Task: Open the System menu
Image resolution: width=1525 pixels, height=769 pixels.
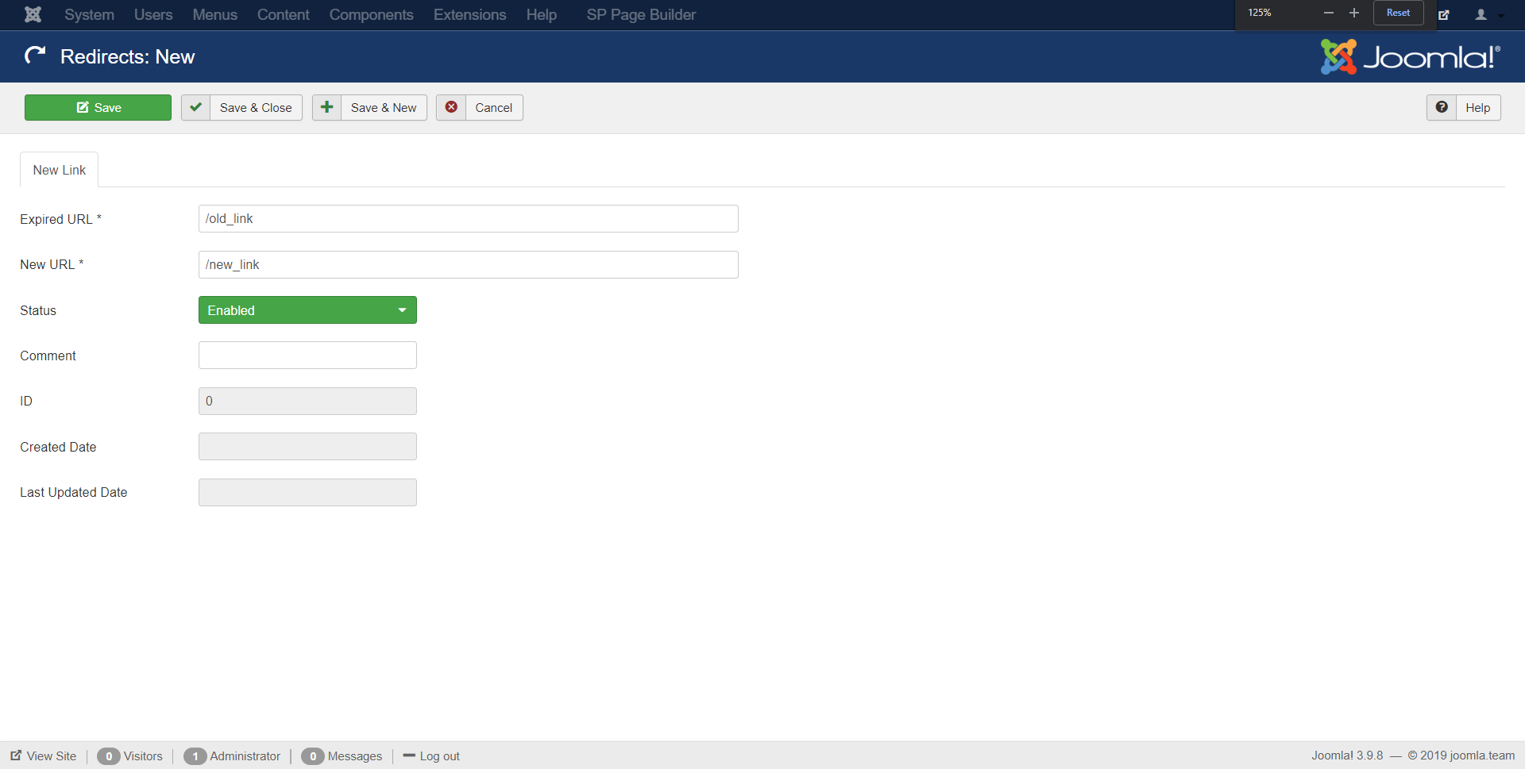Action: point(89,14)
